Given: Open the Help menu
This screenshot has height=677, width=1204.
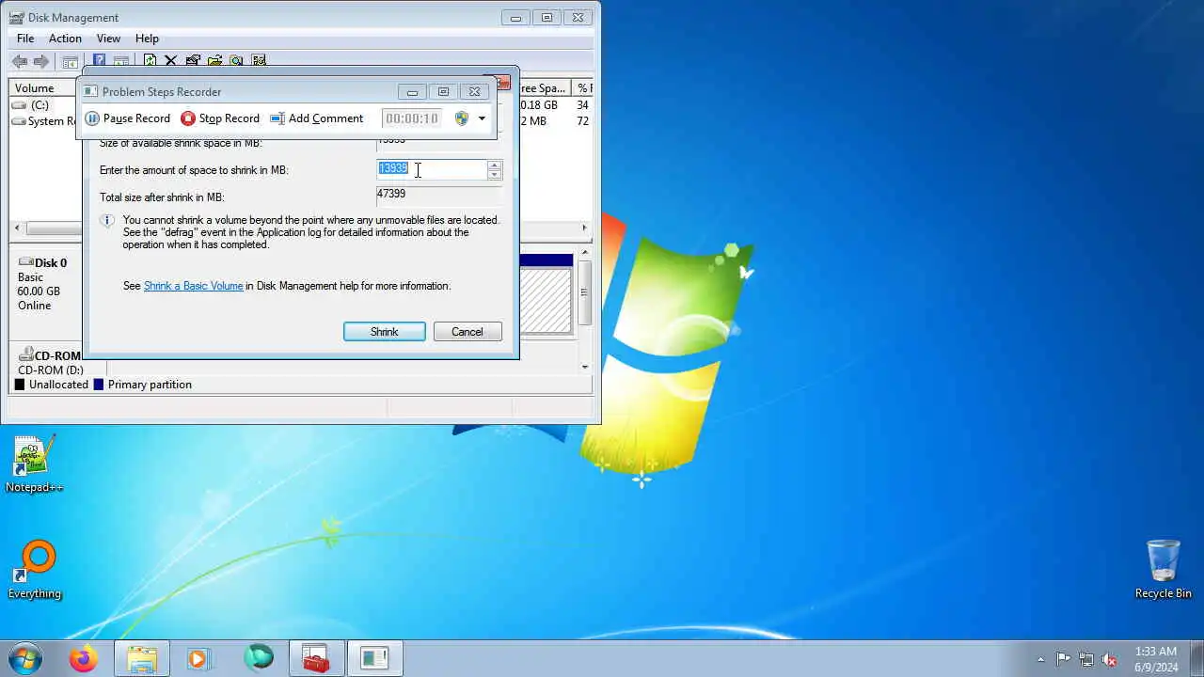Looking at the screenshot, I should point(147,39).
